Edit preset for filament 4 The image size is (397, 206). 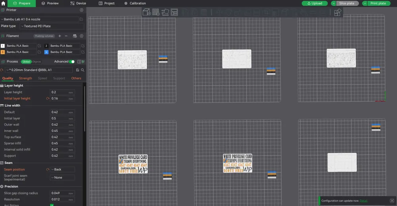pyautogui.click(x=83, y=52)
